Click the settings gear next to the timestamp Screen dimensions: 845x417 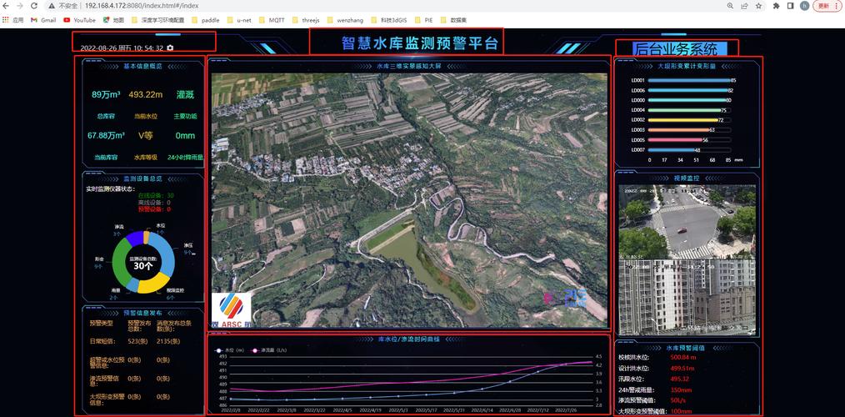click(170, 48)
